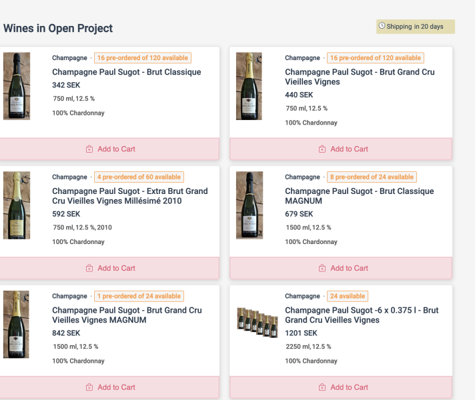Click the '4 pre-ordered of 60 available' badge
The height and width of the screenshot is (400, 475).
(x=139, y=177)
